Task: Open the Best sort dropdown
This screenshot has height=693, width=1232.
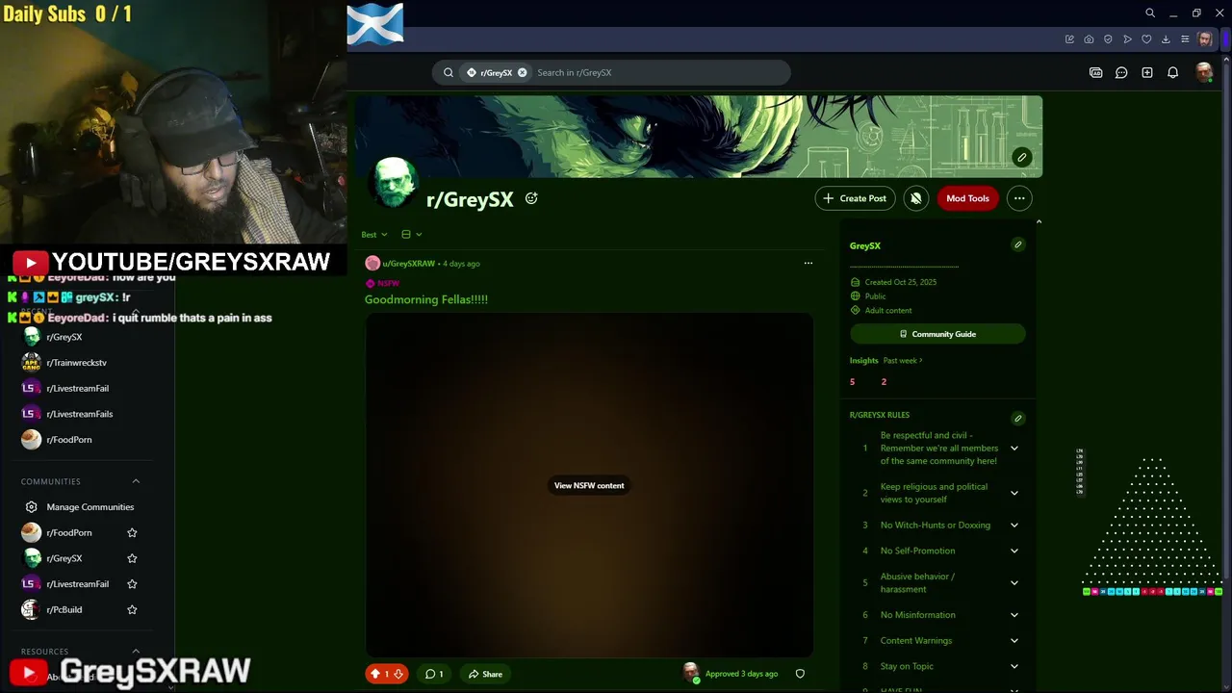Action: (374, 234)
